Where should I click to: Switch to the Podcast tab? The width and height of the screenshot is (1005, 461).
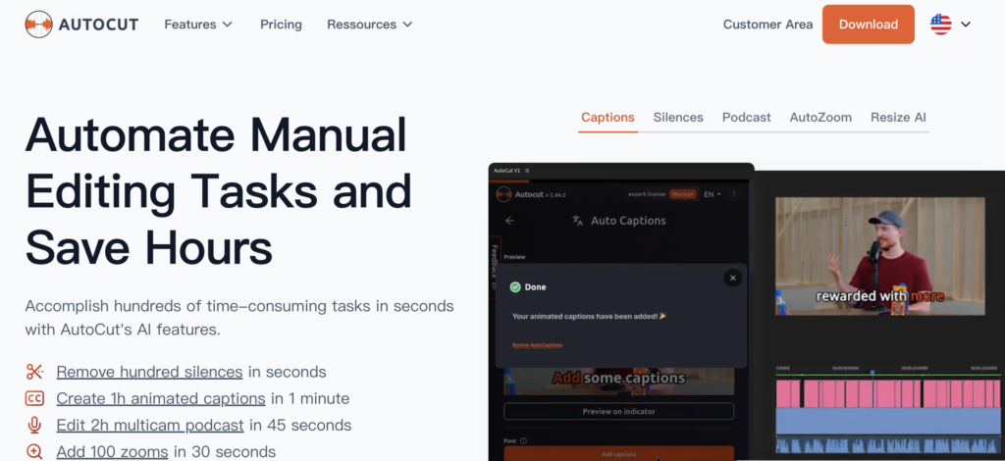point(746,117)
